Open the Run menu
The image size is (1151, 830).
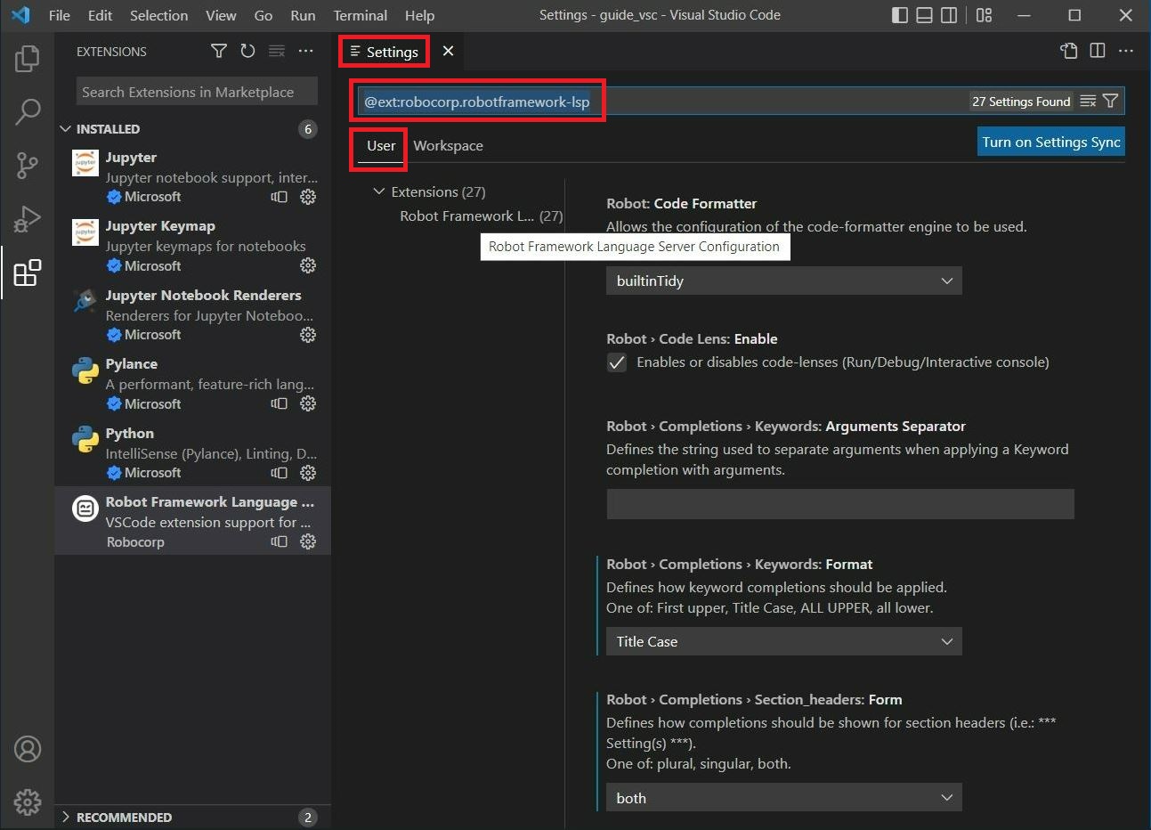pos(303,15)
